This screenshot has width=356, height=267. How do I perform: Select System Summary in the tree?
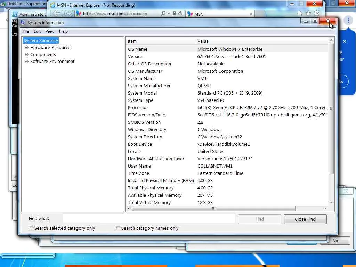[41, 40]
